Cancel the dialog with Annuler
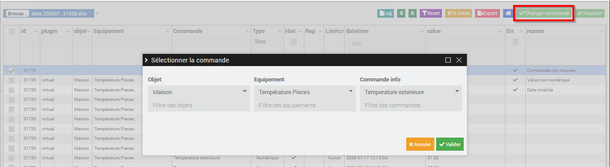610x167 pixels. pyautogui.click(x=420, y=144)
